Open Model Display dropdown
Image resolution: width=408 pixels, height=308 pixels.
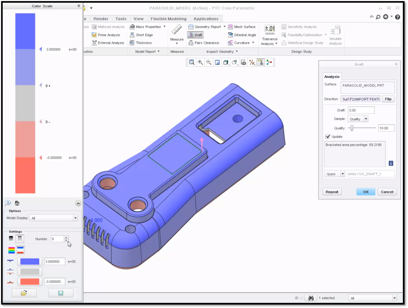pyautogui.click(x=75, y=218)
